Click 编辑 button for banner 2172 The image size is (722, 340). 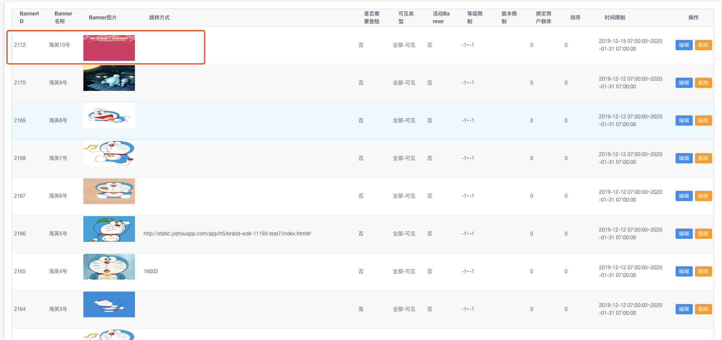click(x=684, y=45)
